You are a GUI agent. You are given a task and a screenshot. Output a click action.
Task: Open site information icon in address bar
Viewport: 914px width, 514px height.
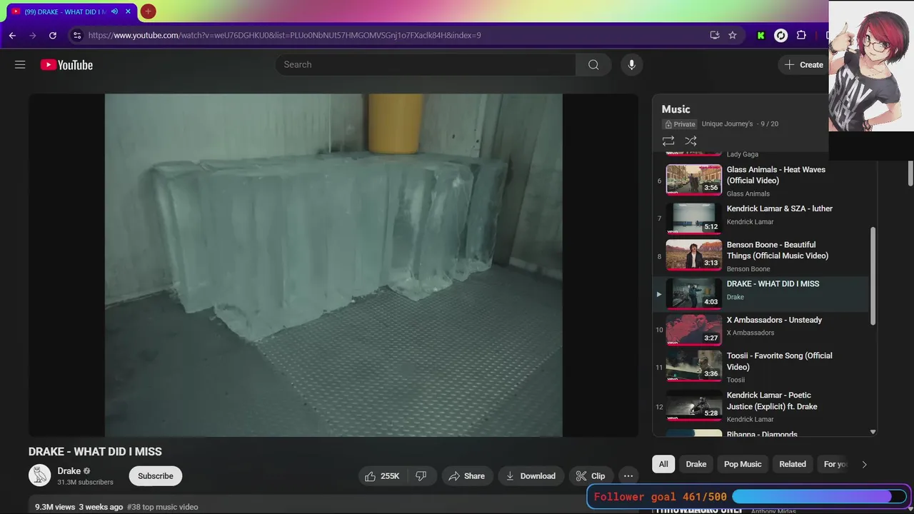[x=77, y=35]
